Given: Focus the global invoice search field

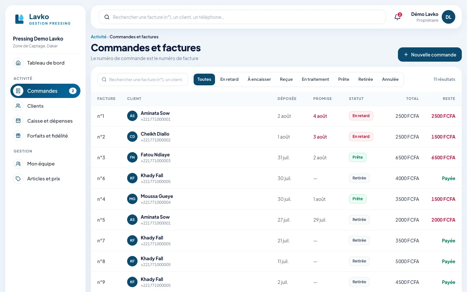Looking at the screenshot, I should coord(242,17).
